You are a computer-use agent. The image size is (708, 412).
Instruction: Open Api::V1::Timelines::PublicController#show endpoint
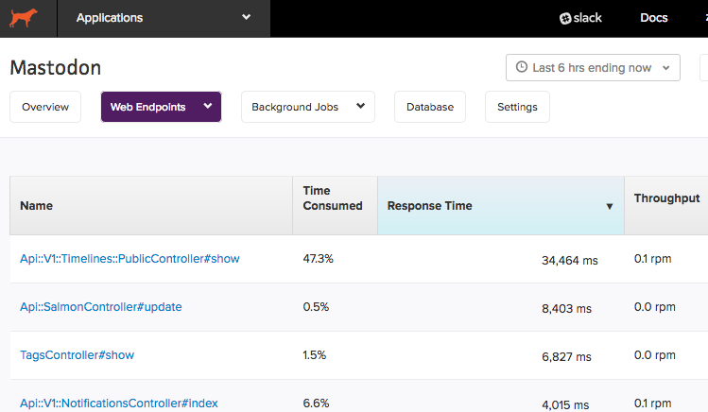tap(130, 259)
